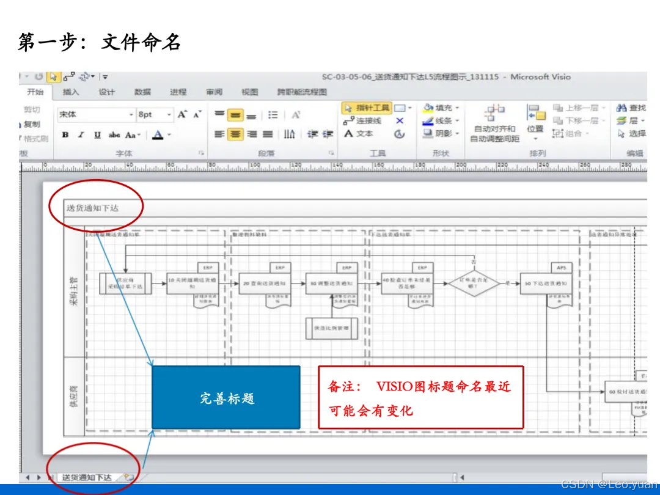Open Font (字体) group dialog launcher
The width and height of the screenshot is (660, 495).
coord(201,153)
